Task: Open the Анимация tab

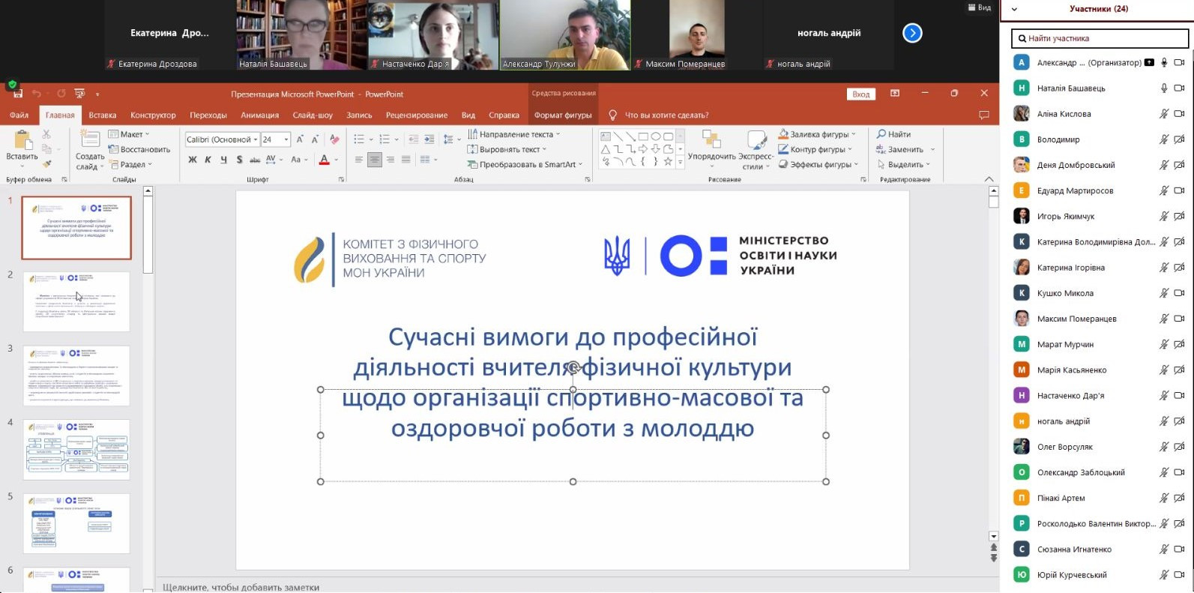Action: point(260,115)
